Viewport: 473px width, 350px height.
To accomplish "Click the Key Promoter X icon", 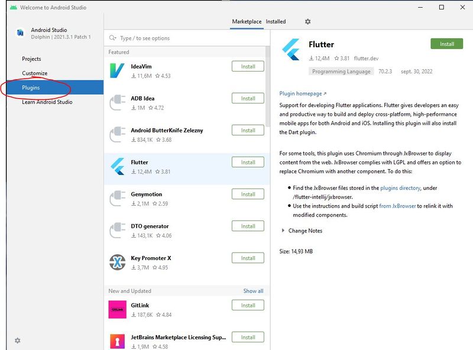I will (x=117, y=262).
